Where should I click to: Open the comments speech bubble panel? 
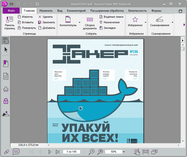[16, 152]
